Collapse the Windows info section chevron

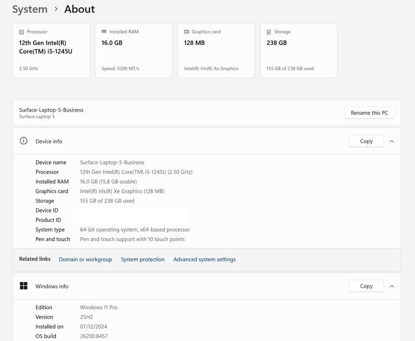coord(392,286)
